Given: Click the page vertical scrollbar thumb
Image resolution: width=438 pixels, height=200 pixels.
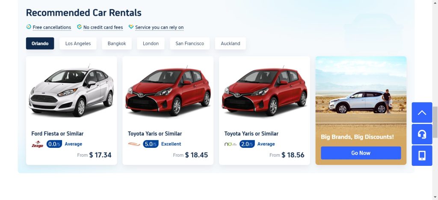Looking at the screenshot, I should (x=435, y=122).
